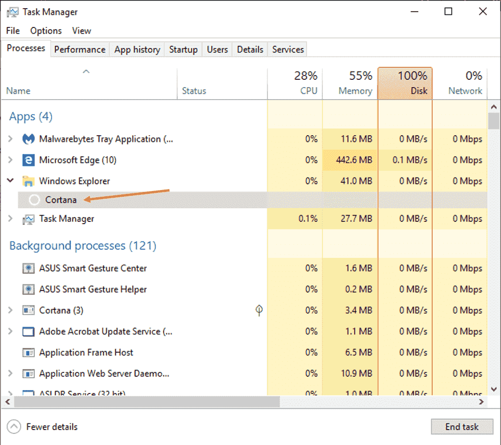Image resolution: width=501 pixels, height=445 pixels.
Task: Sort by the Name column header
Action: tap(89, 84)
